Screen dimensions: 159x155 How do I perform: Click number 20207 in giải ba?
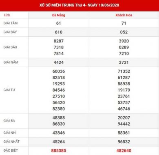[x=124, y=118]
